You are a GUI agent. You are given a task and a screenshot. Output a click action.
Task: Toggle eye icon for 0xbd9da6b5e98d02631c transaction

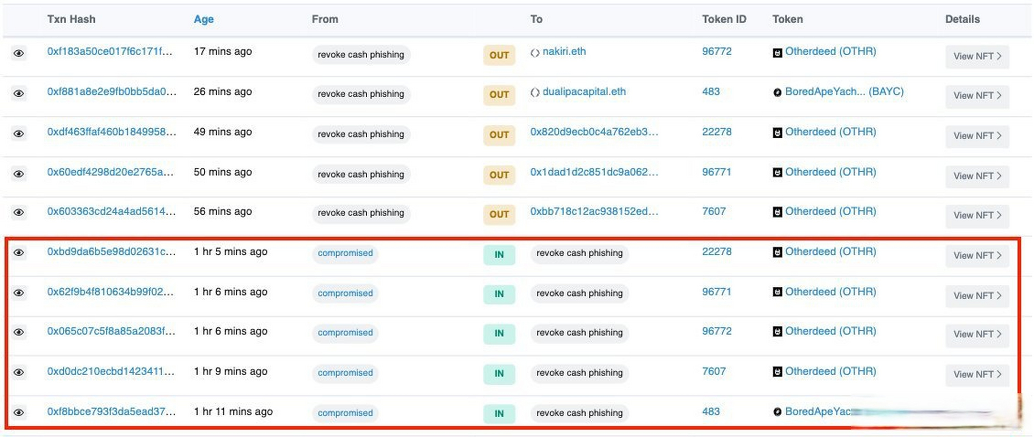[x=18, y=252]
